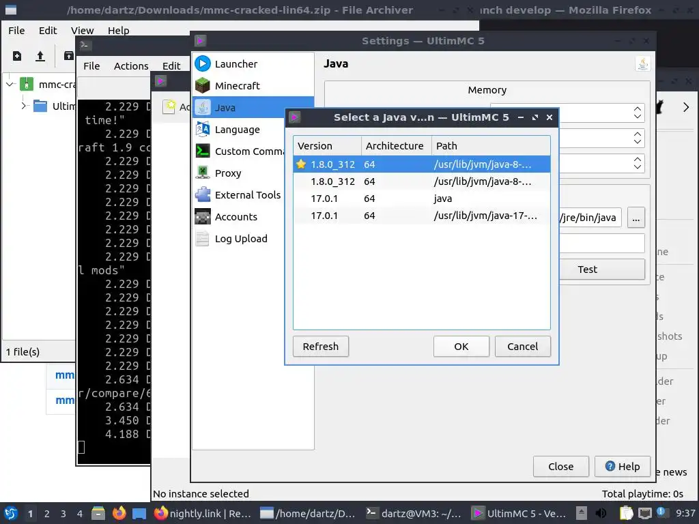The height and width of the screenshot is (524, 699).
Task: Launch file manager from taskbar quick launch
Action: (x=98, y=513)
